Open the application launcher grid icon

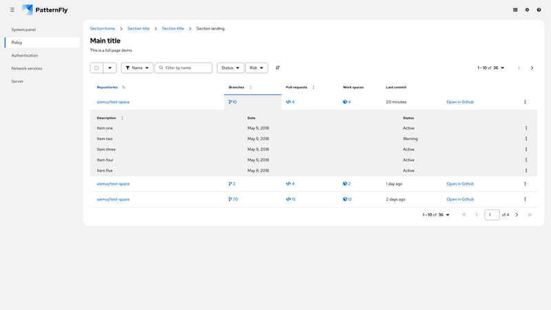(515, 10)
